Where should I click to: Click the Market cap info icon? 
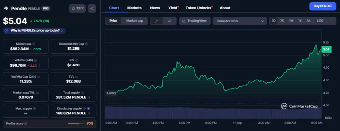tap(34, 44)
